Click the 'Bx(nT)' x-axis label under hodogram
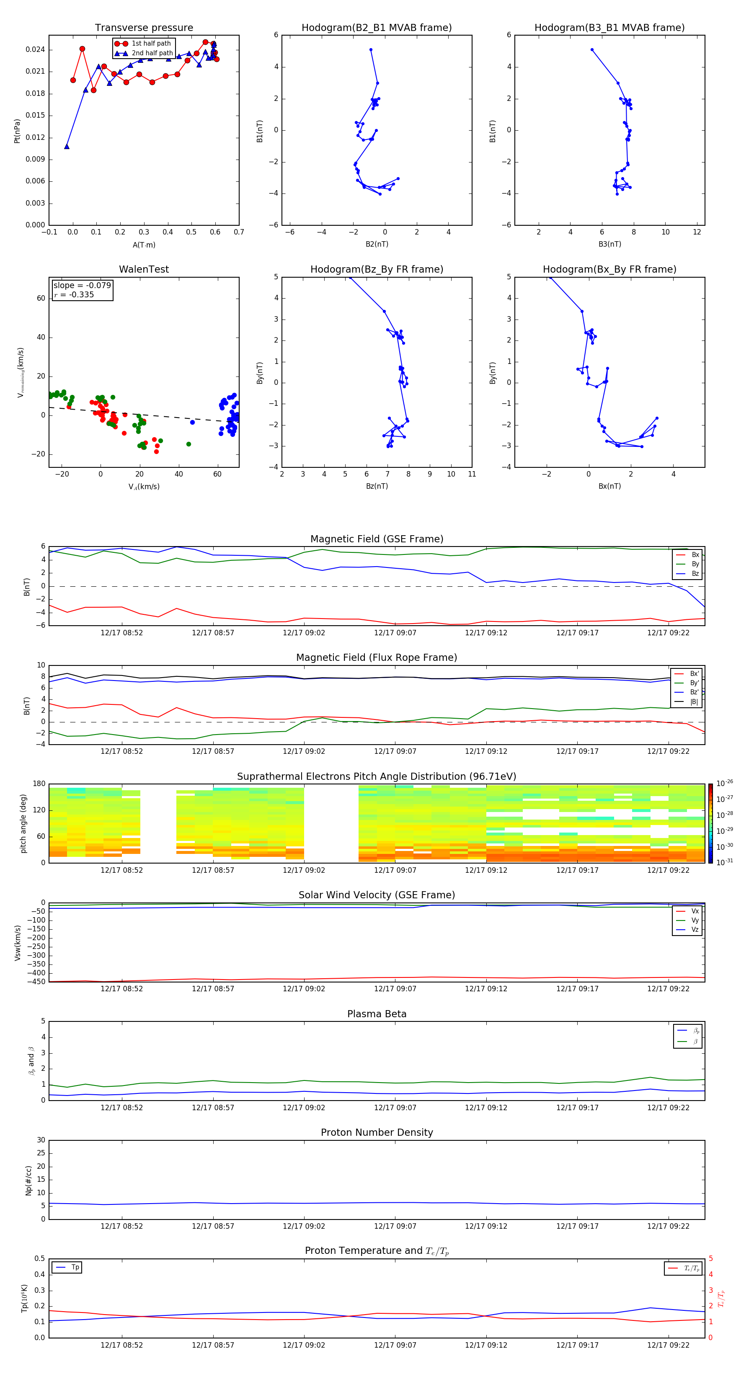The width and height of the screenshot is (754, 1382). 609,486
